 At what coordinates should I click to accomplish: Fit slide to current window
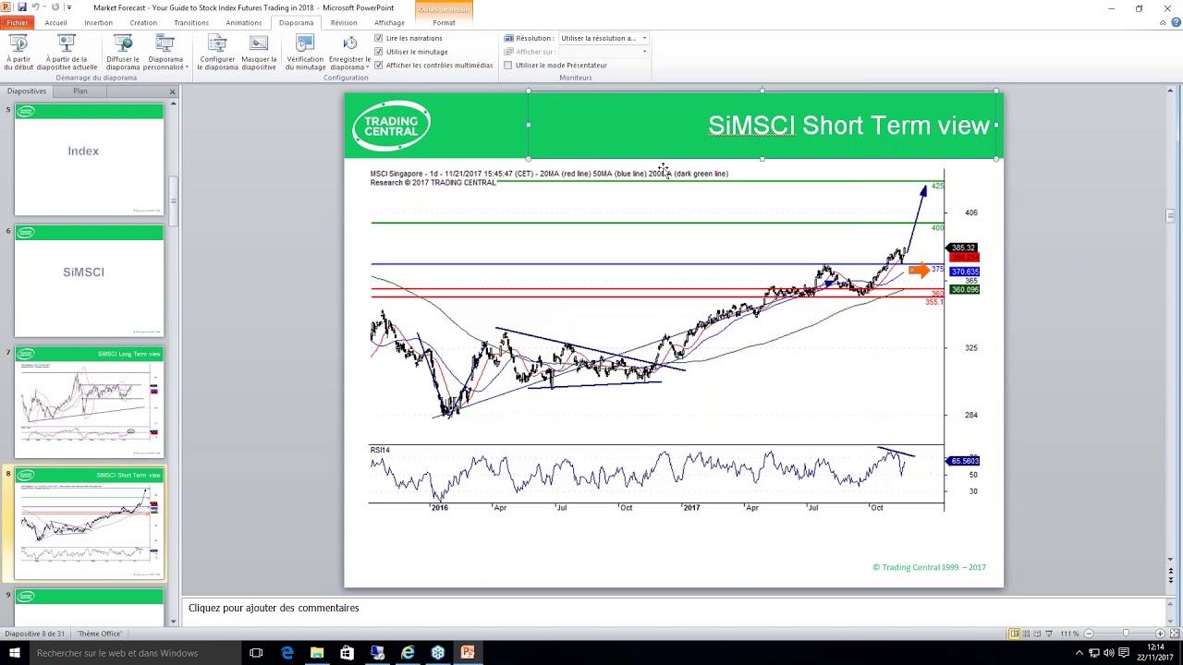pos(1174,634)
